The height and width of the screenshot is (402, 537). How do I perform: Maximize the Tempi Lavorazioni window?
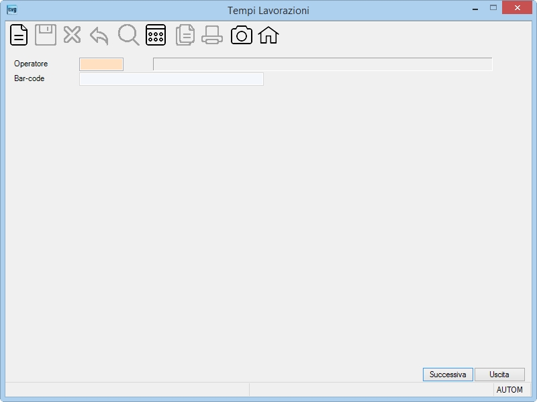pos(493,8)
